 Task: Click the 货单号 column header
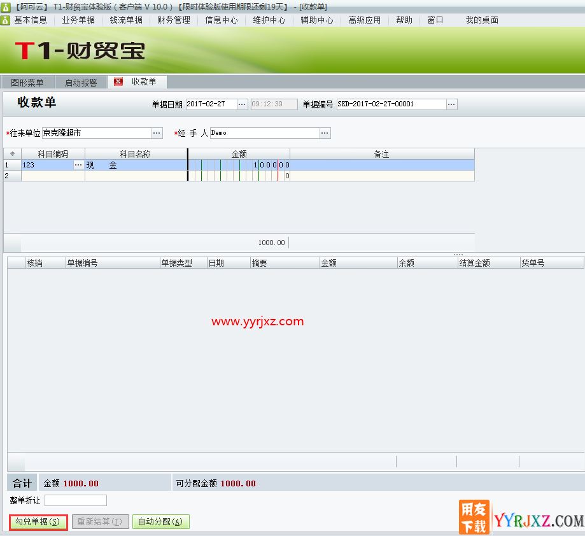tap(552, 263)
